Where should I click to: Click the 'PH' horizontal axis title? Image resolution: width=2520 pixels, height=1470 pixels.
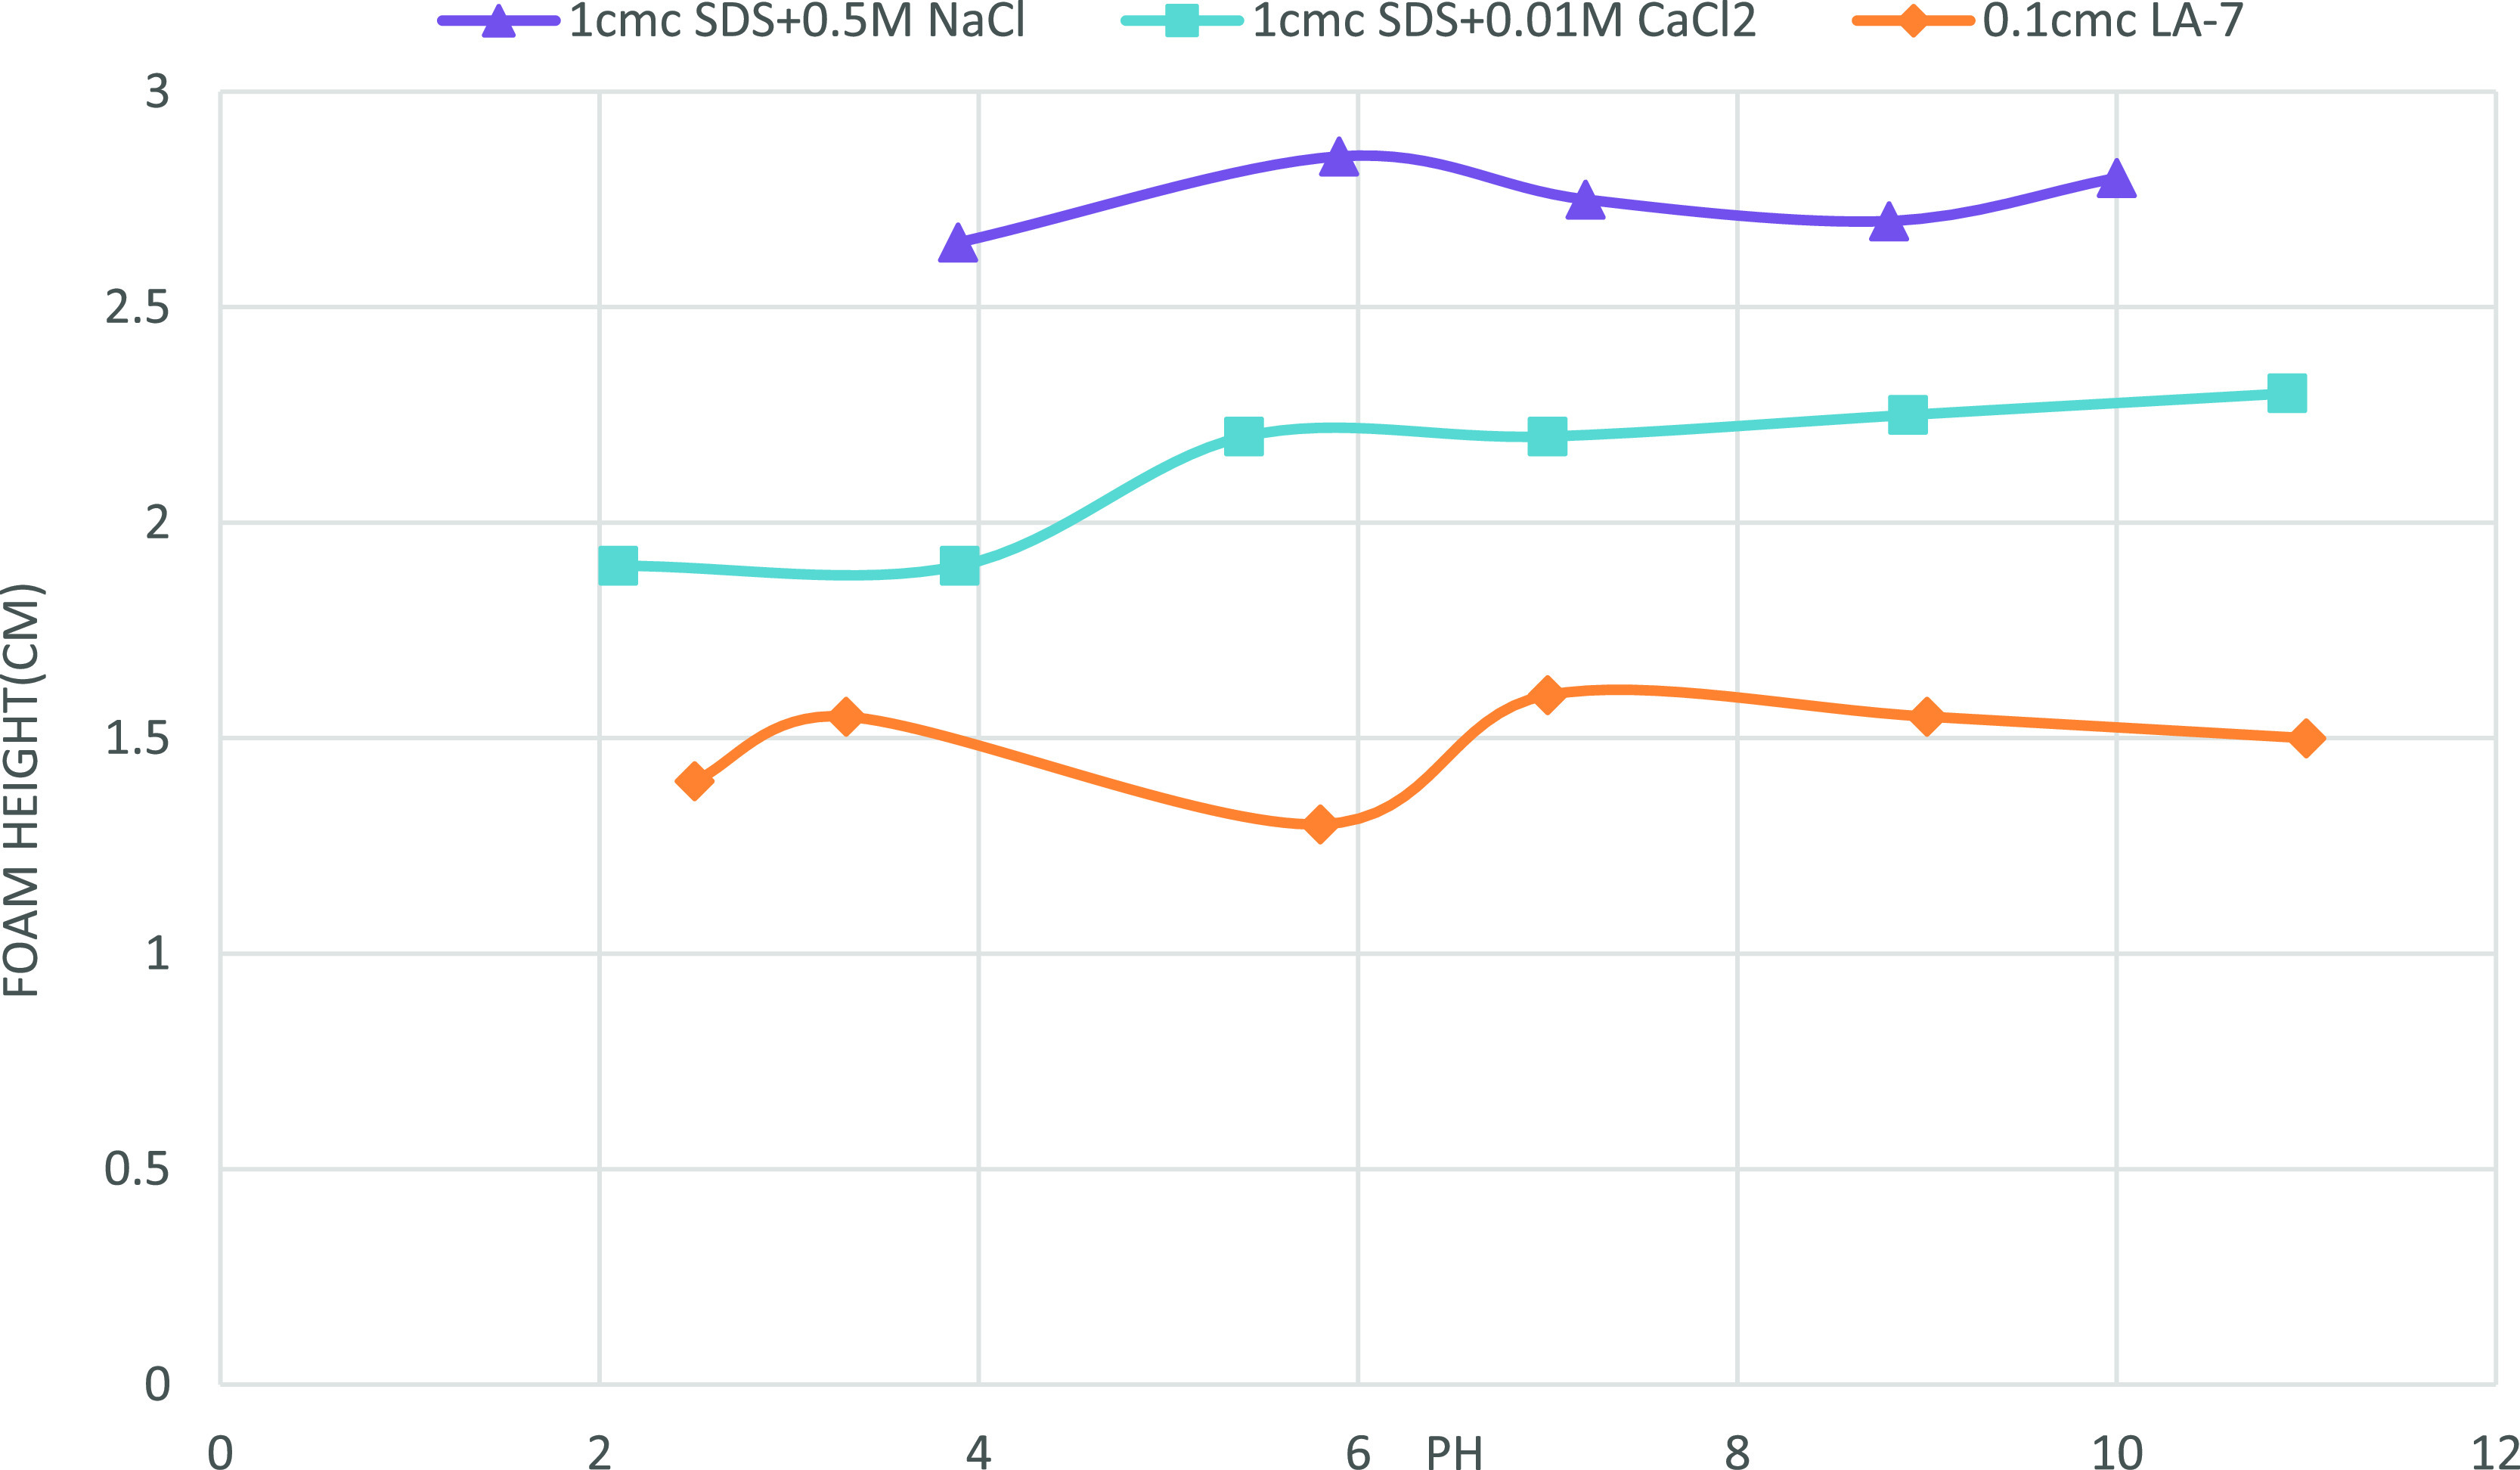pyautogui.click(x=1454, y=1453)
